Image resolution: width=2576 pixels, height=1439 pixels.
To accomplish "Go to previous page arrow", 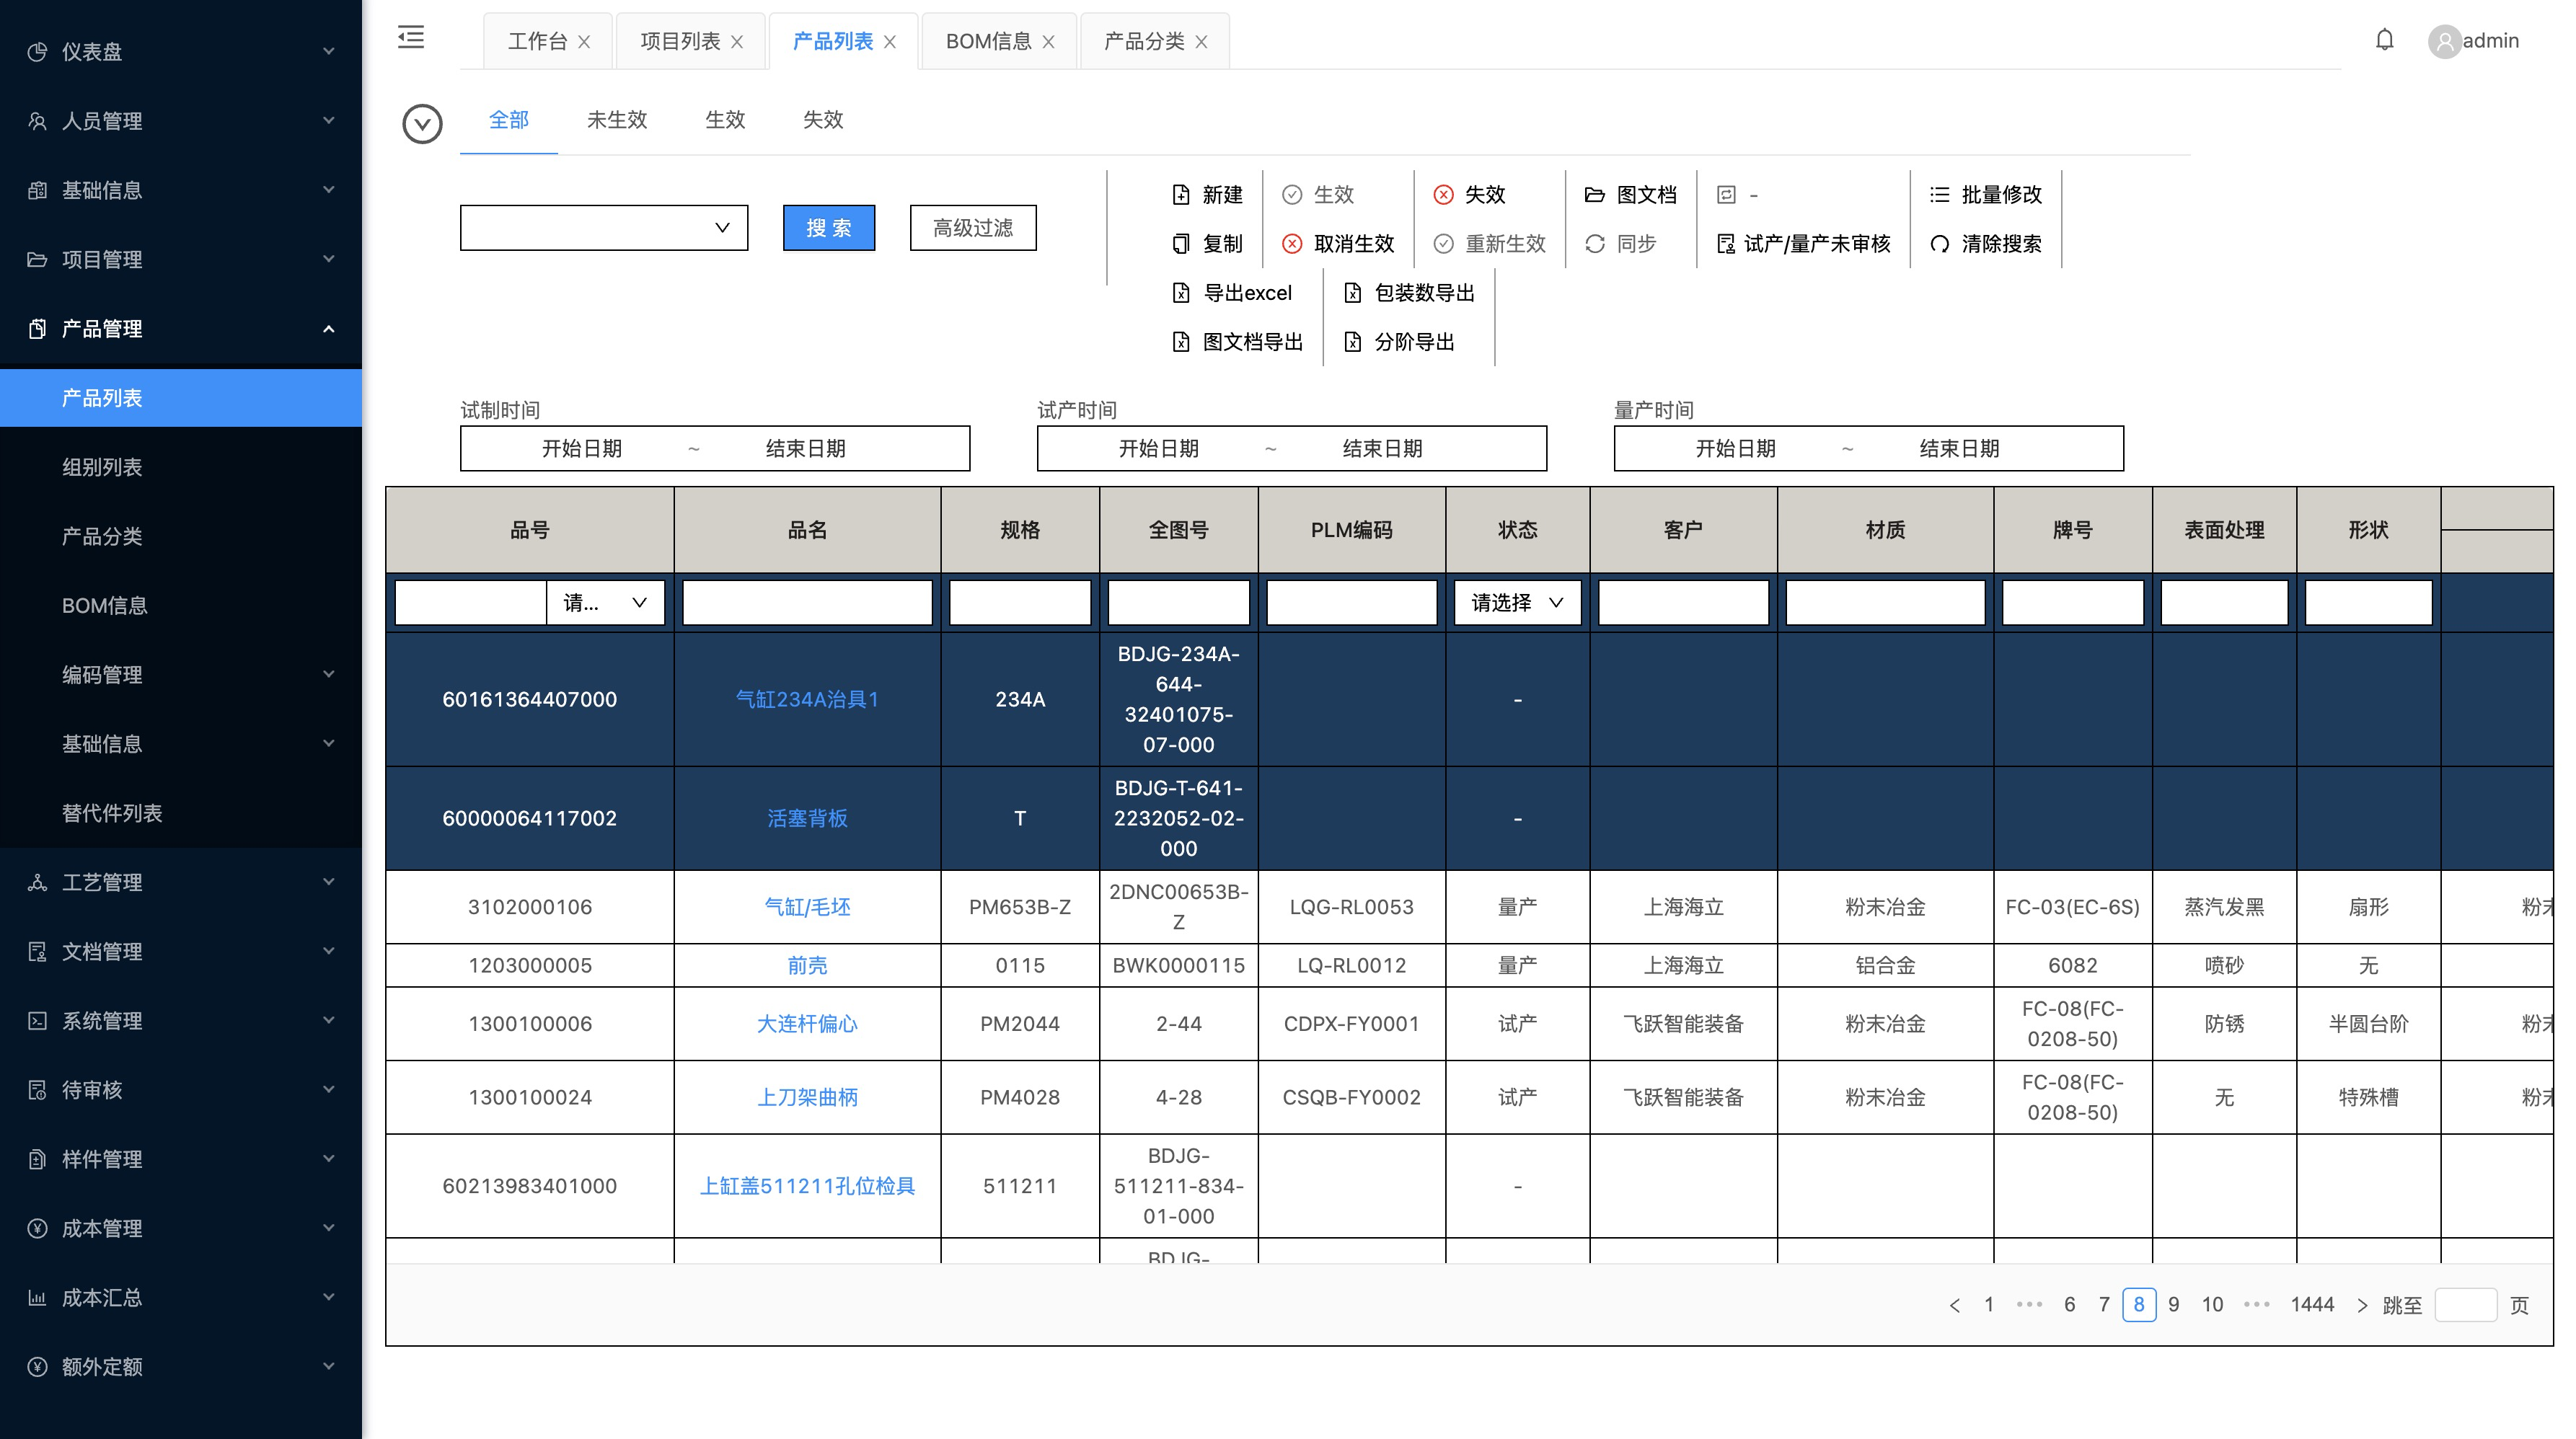I will [x=1955, y=1305].
